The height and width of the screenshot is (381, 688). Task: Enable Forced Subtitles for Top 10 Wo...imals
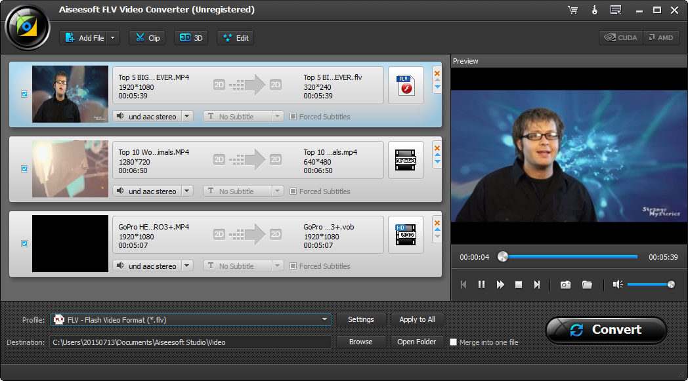point(293,191)
